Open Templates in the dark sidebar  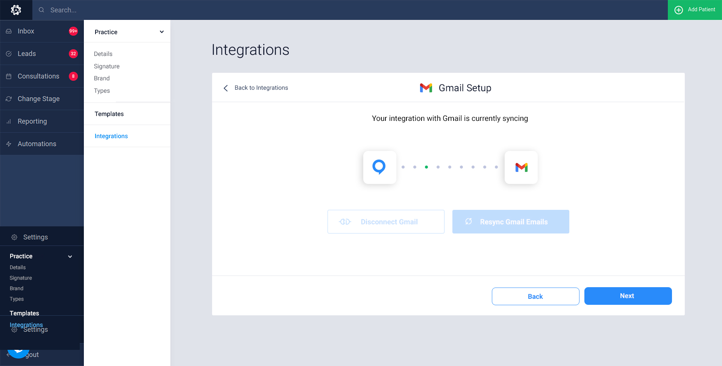(x=24, y=313)
